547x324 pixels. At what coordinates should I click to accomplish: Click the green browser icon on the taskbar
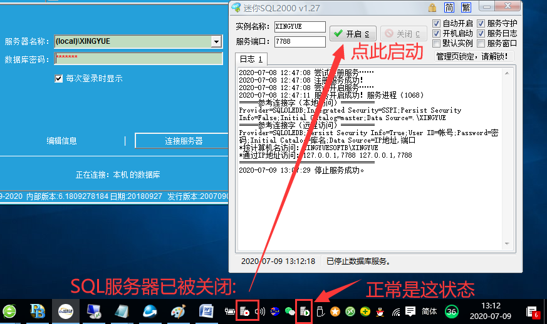pos(9,311)
